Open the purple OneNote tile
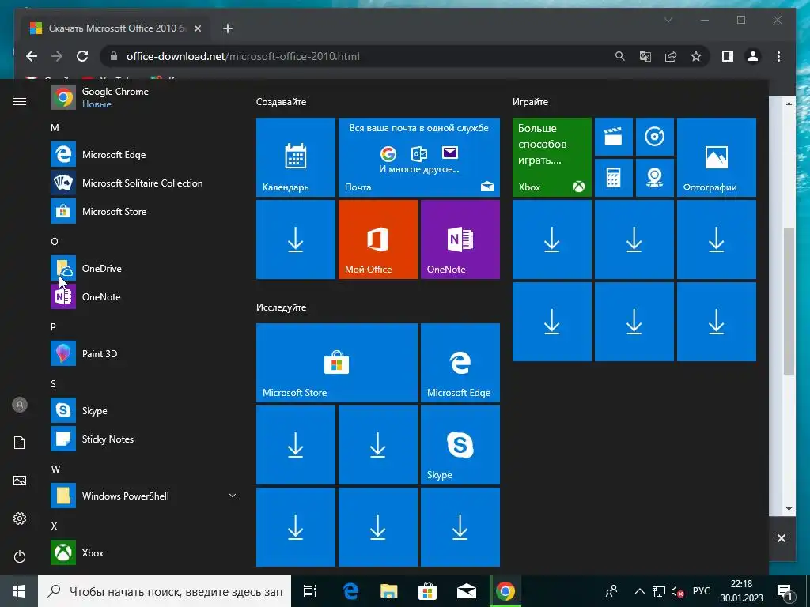This screenshot has height=607, width=810. [460, 239]
